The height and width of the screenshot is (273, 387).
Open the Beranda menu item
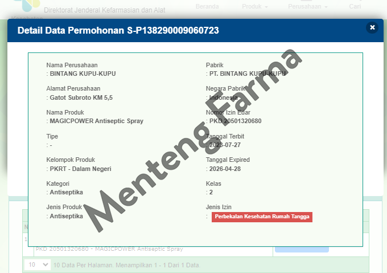[207, 6]
